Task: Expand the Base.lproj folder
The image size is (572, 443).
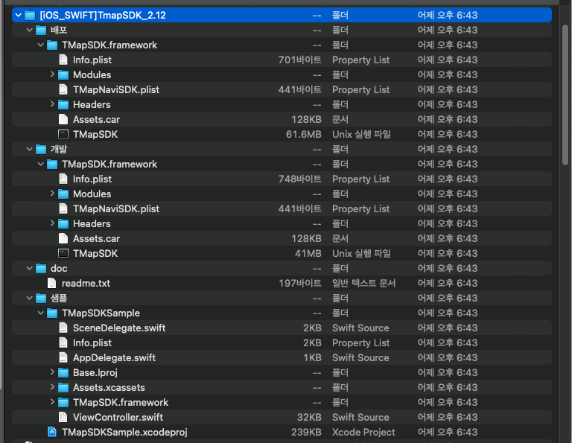Action: [52, 372]
